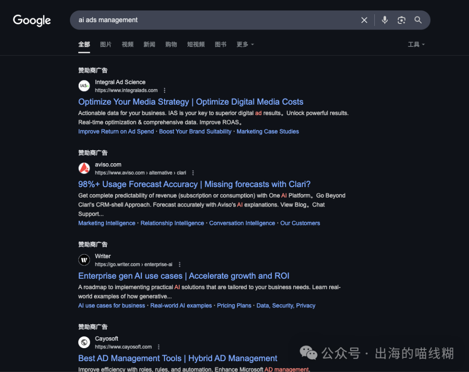Click the 'Integral Ad Science' site name
Screen dimensions: 469x372
point(120,82)
